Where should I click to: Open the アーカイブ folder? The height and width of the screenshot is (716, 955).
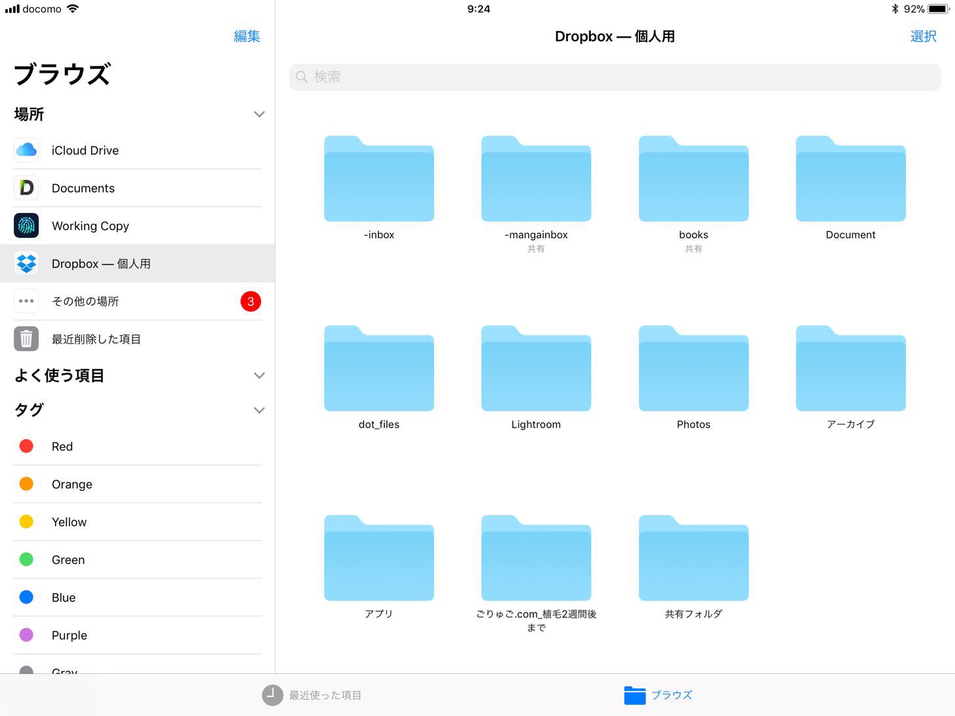click(850, 368)
